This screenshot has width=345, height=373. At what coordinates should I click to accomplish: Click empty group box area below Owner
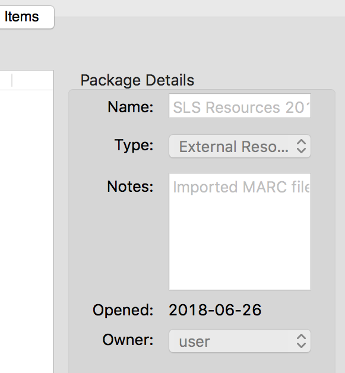coord(202,363)
